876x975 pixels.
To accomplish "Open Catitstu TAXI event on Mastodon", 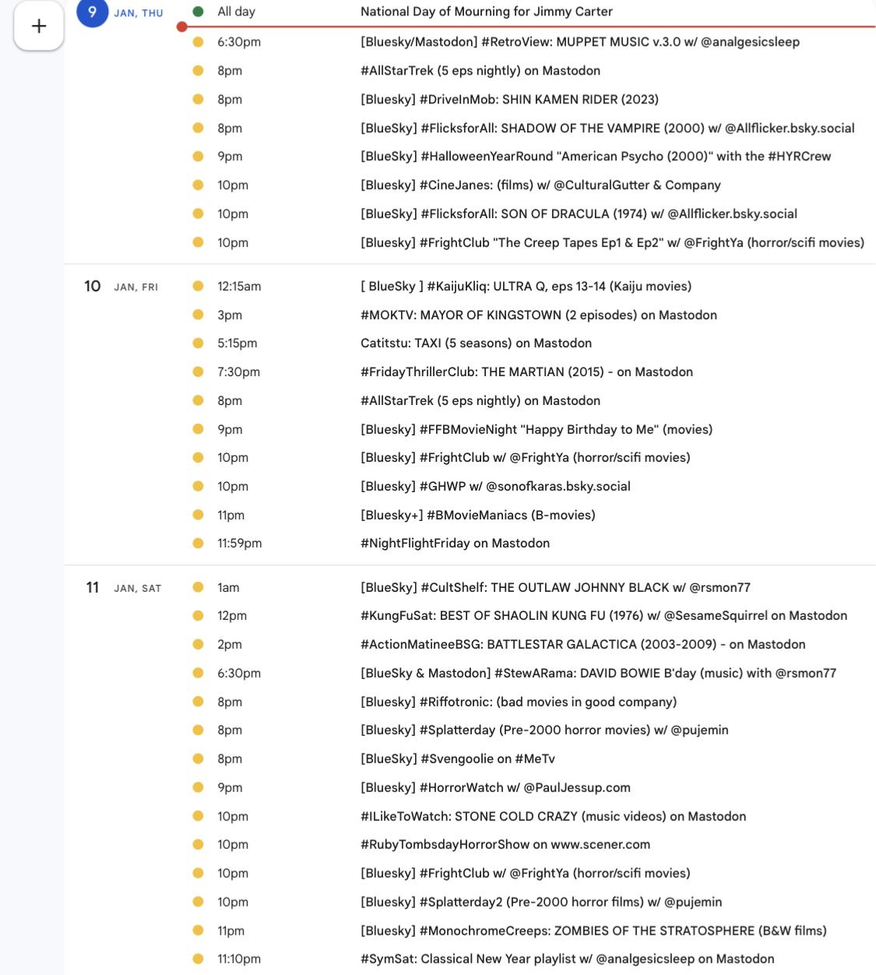I will click(476, 343).
